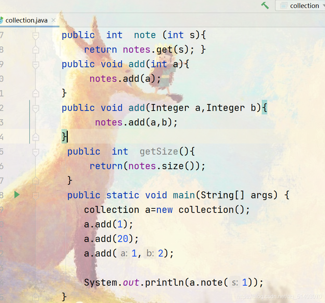Screen dimensions: 325x303
Task: Click 'a.add(1);' line
Action: coord(108,224)
